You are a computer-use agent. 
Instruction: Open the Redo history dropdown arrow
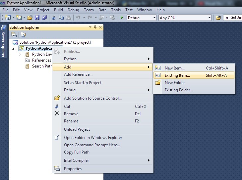[96, 18]
